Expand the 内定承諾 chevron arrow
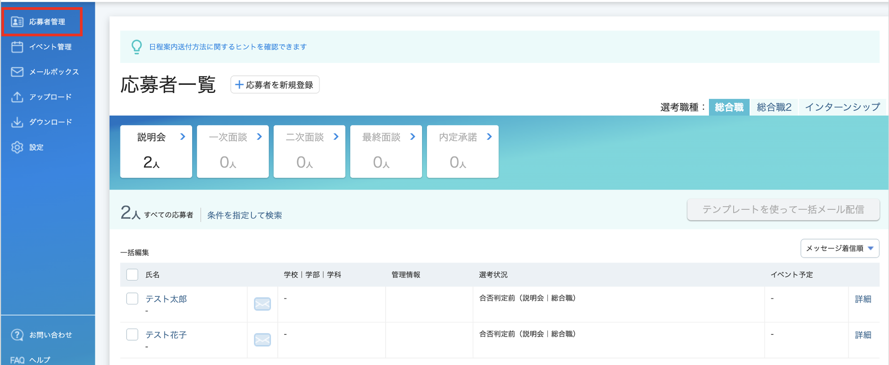889x365 pixels. (x=490, y=137)
